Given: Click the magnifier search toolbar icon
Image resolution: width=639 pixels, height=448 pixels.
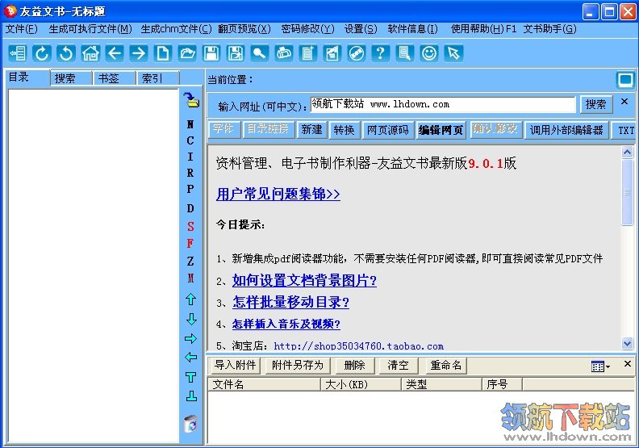Looking at the screenshot, I should pyautogui.click(x=260, y=53).
